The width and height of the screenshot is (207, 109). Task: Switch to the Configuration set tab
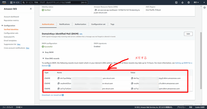[x=98, y=24]
